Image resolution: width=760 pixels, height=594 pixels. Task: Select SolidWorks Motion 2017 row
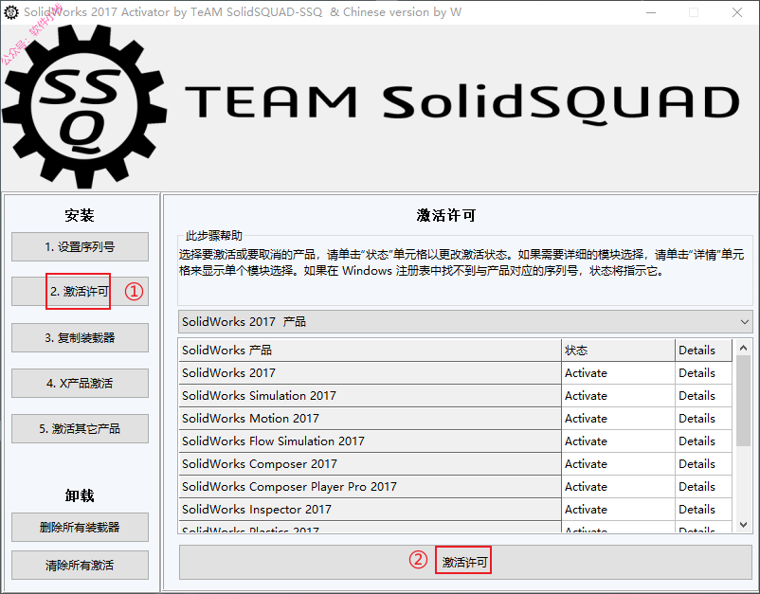370,419
